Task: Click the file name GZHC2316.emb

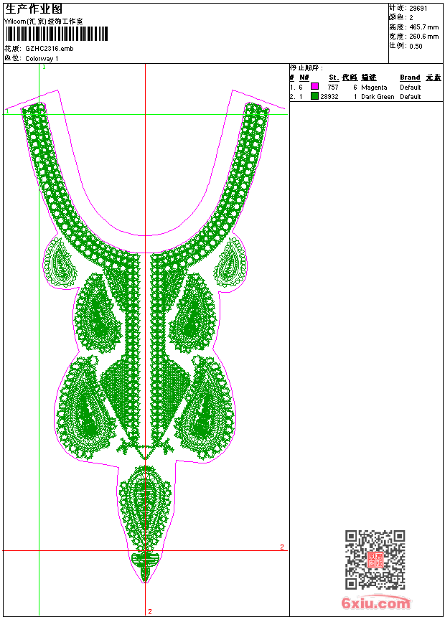Action: click(49, 49)
